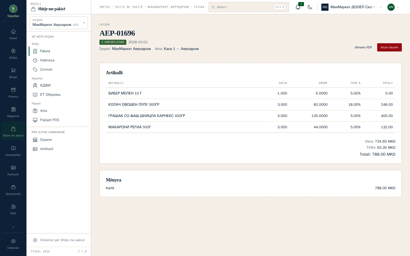
Task: Focus the Kërko search field
Action: point(249,7)
